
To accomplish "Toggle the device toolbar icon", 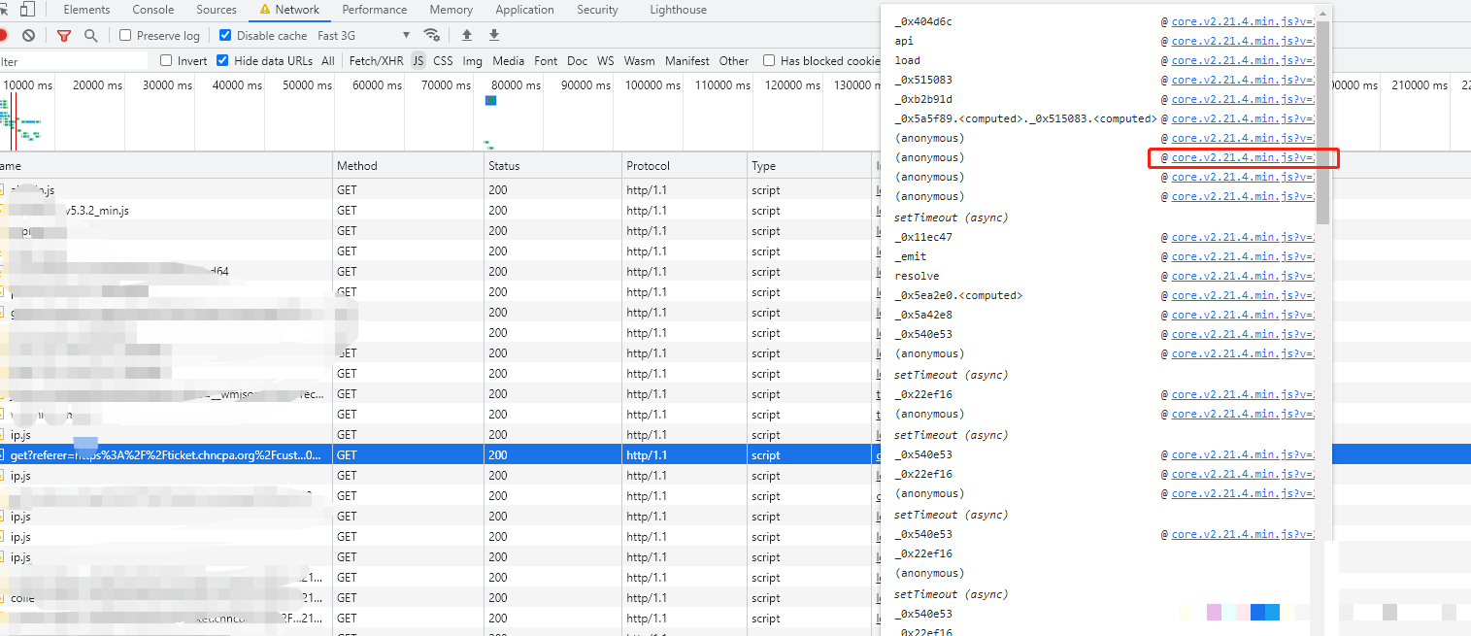I will [x=27, y=10].
